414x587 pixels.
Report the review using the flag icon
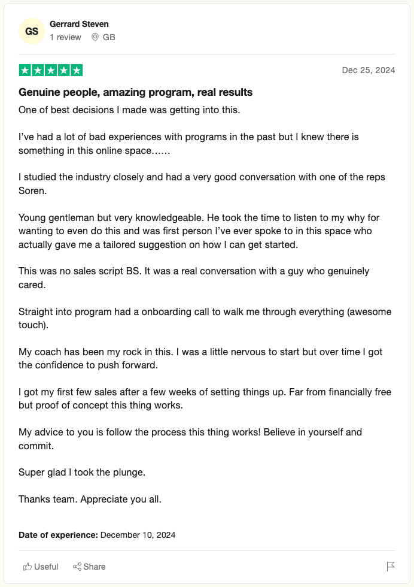coord(391,567)
